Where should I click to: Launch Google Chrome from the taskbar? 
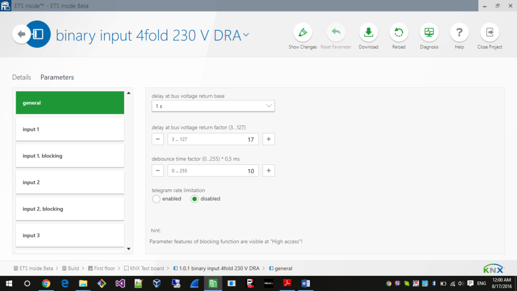click(46, 283)
